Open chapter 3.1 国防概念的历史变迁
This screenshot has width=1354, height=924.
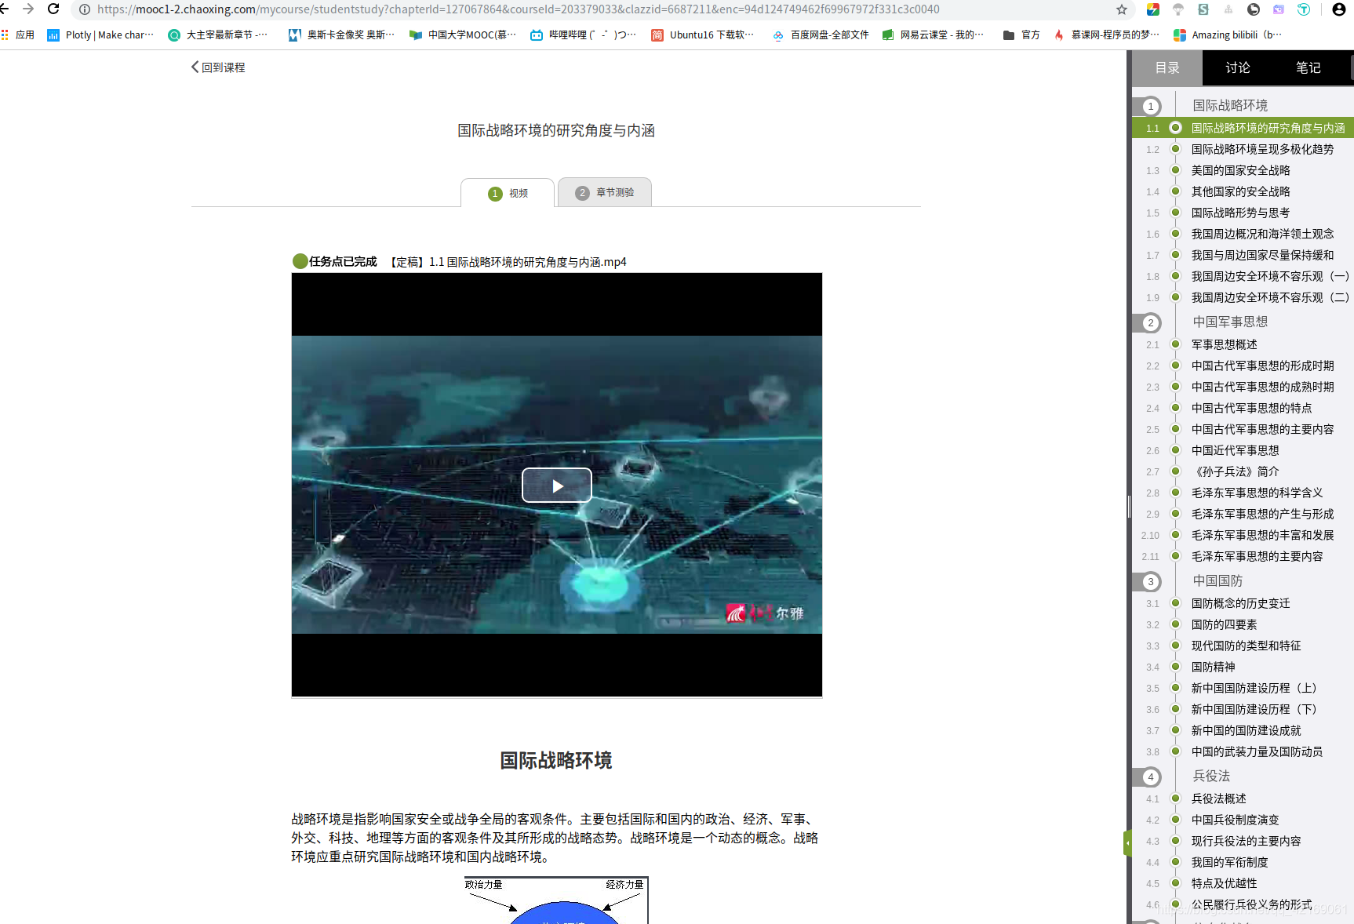coord(1243,603)
